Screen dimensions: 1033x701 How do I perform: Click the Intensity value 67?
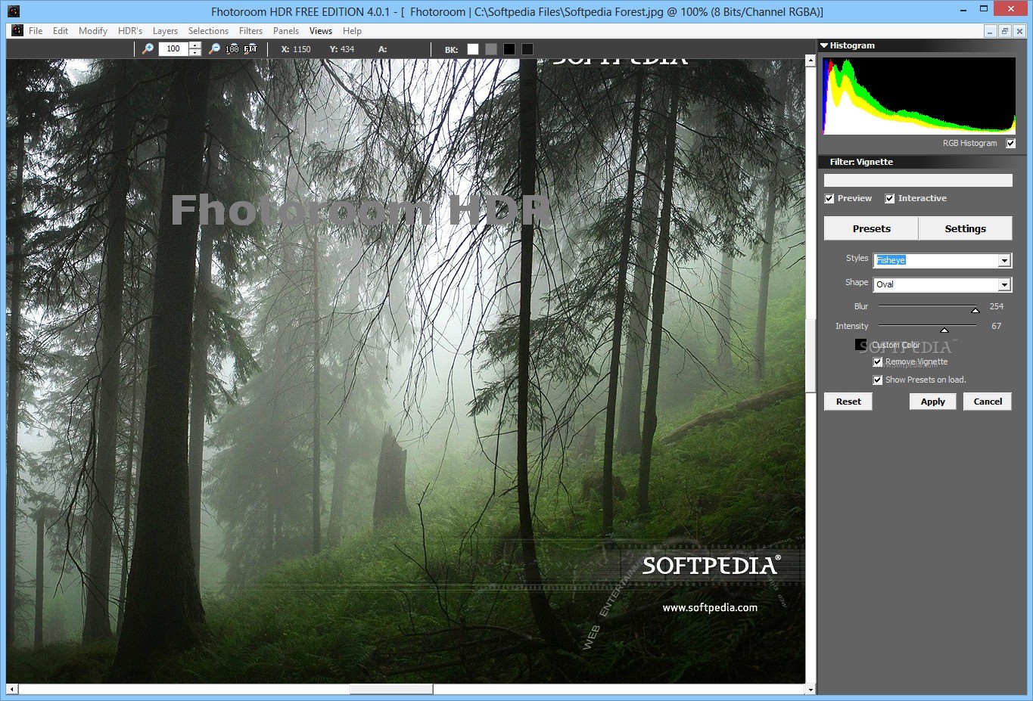(x=997, y=326)
